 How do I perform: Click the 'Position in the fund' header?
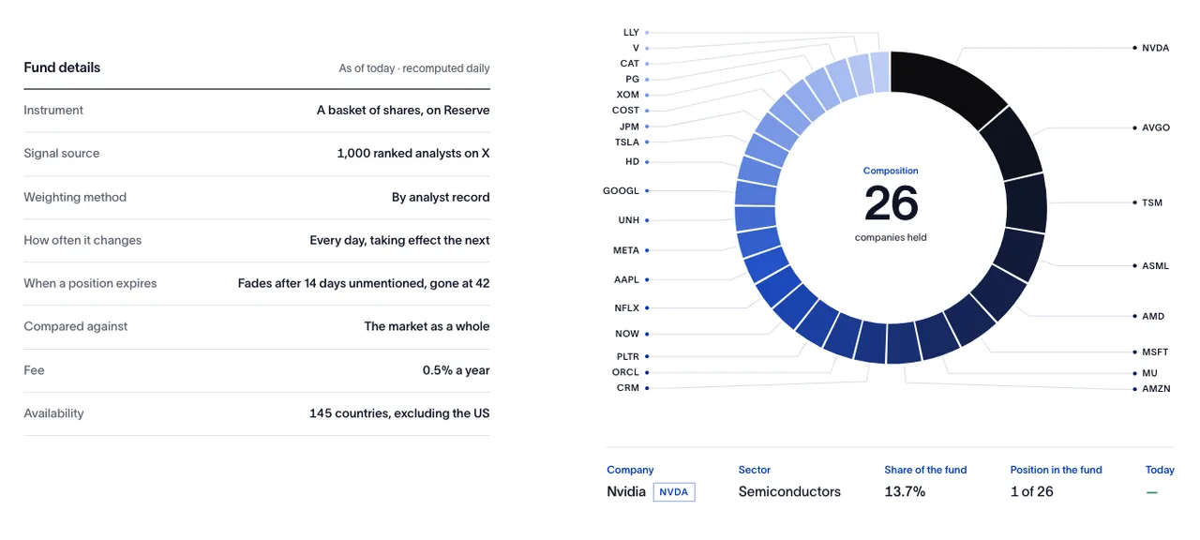click(x=1057, y=470)
